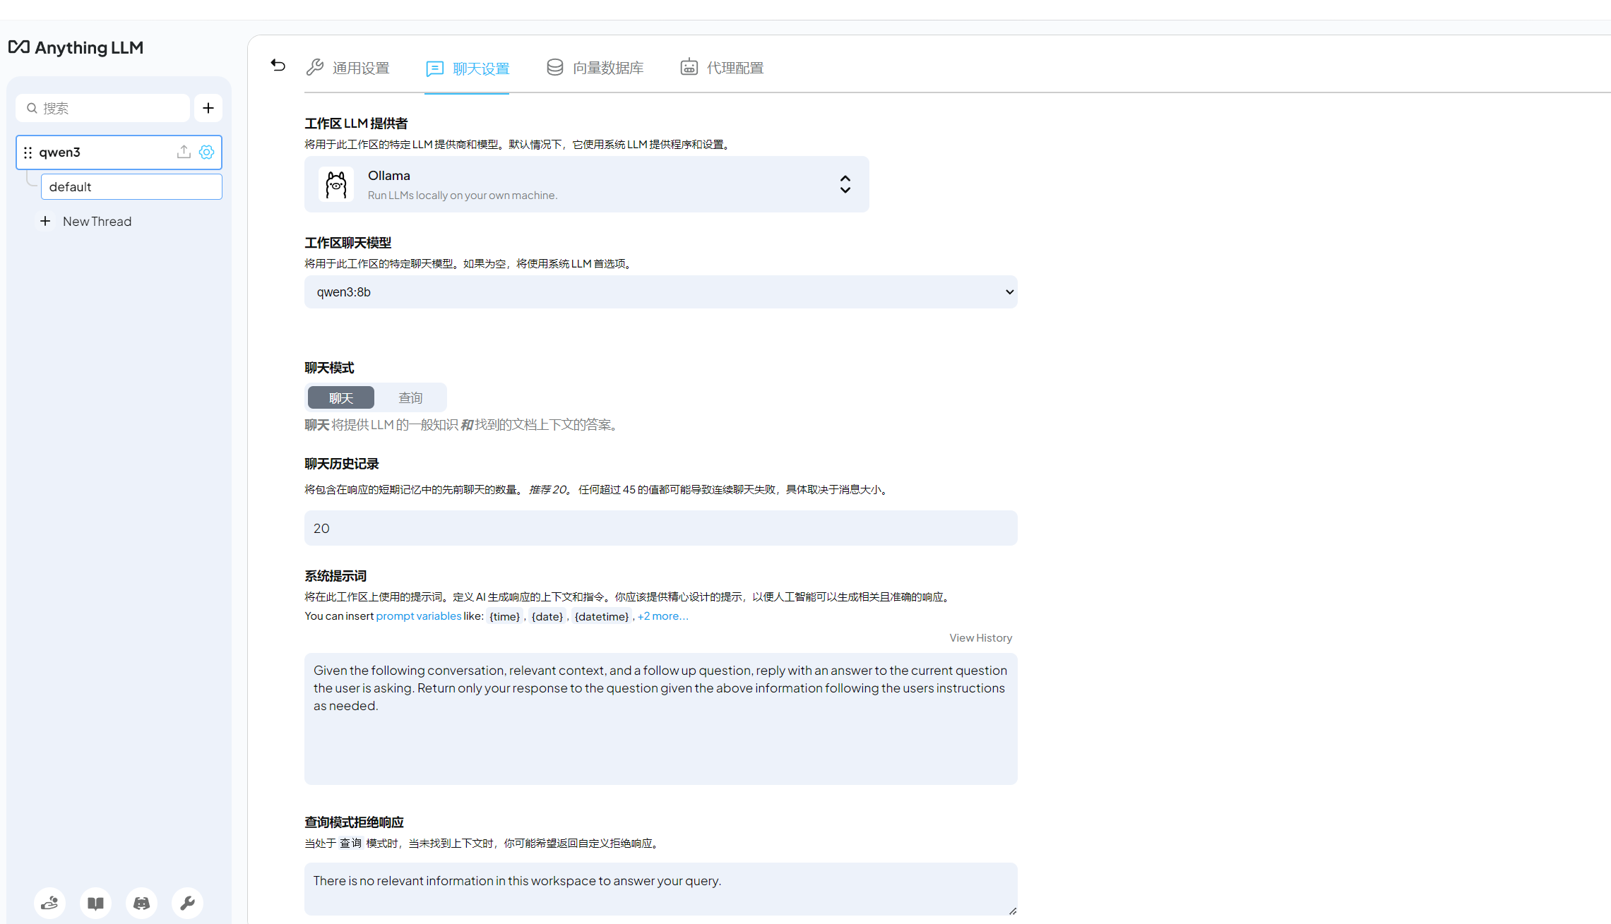The image size is (1611, 924).
Task: Click the 聊天历史记录 heading
Action: (342, 464)
